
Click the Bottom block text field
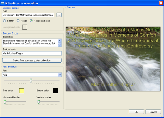coord(32,53)
